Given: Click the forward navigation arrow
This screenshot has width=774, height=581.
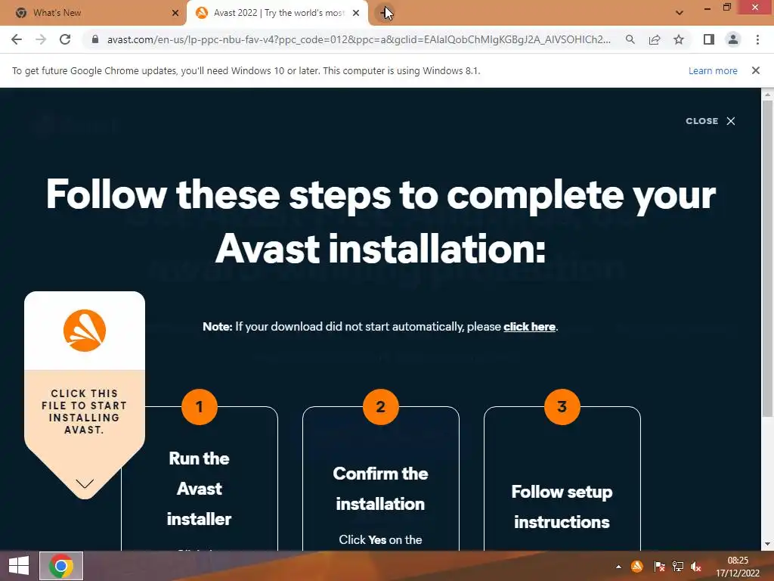Looking at the screenshot, I should click(41, 39).
